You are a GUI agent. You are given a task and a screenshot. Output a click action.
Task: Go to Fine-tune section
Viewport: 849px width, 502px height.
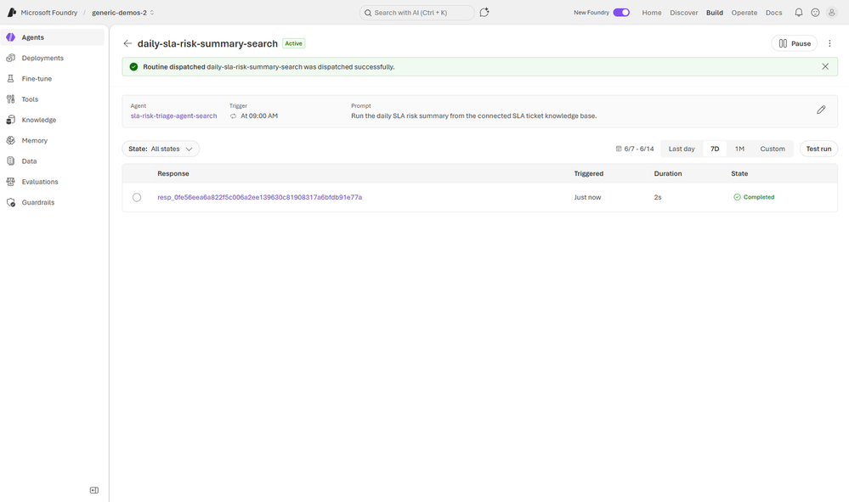(53, 78)
